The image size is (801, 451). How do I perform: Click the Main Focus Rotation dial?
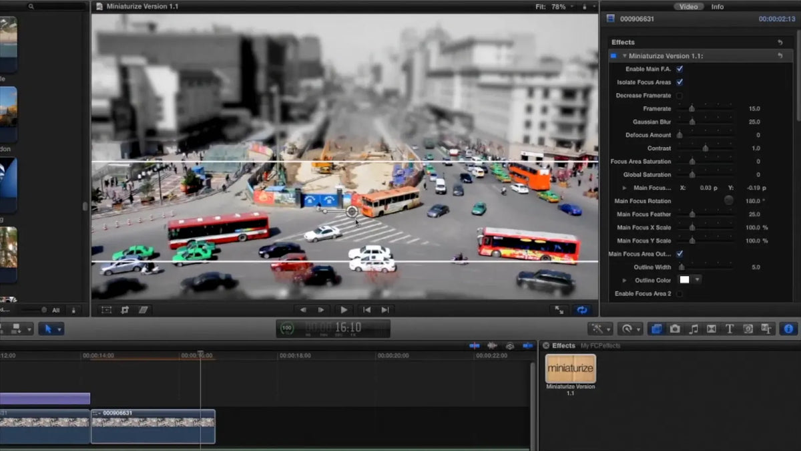click(729, 200)
